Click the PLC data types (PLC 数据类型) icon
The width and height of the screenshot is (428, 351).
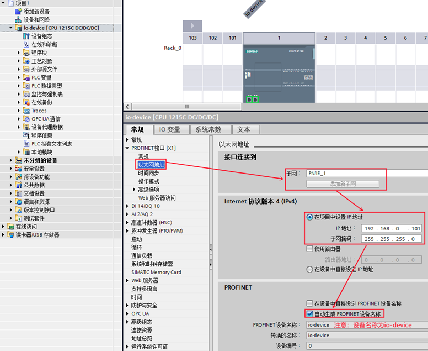[26, 86]
